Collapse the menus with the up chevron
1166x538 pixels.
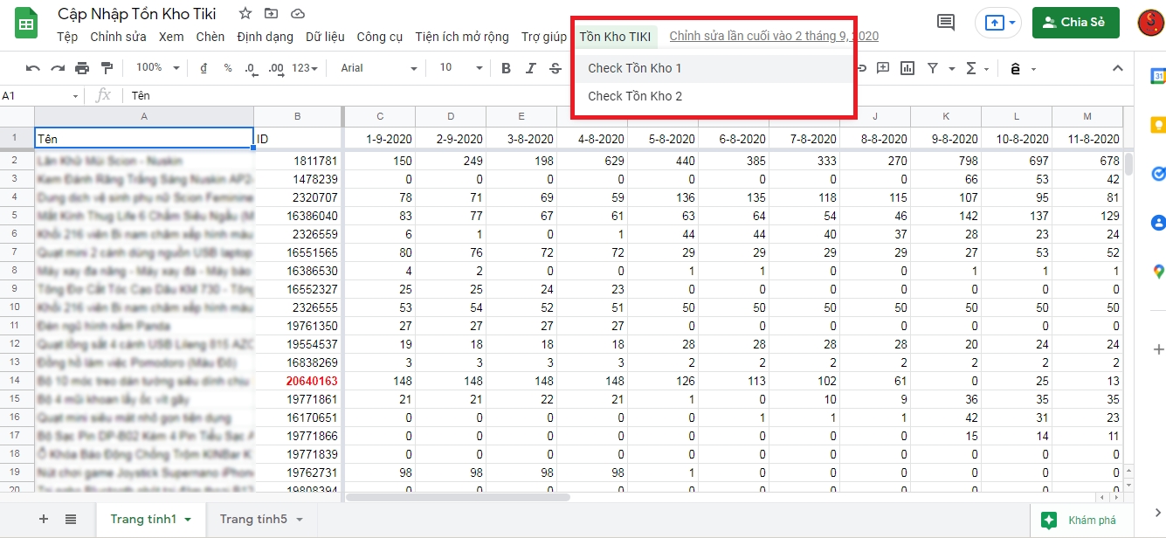click(x=1117, y=68)
